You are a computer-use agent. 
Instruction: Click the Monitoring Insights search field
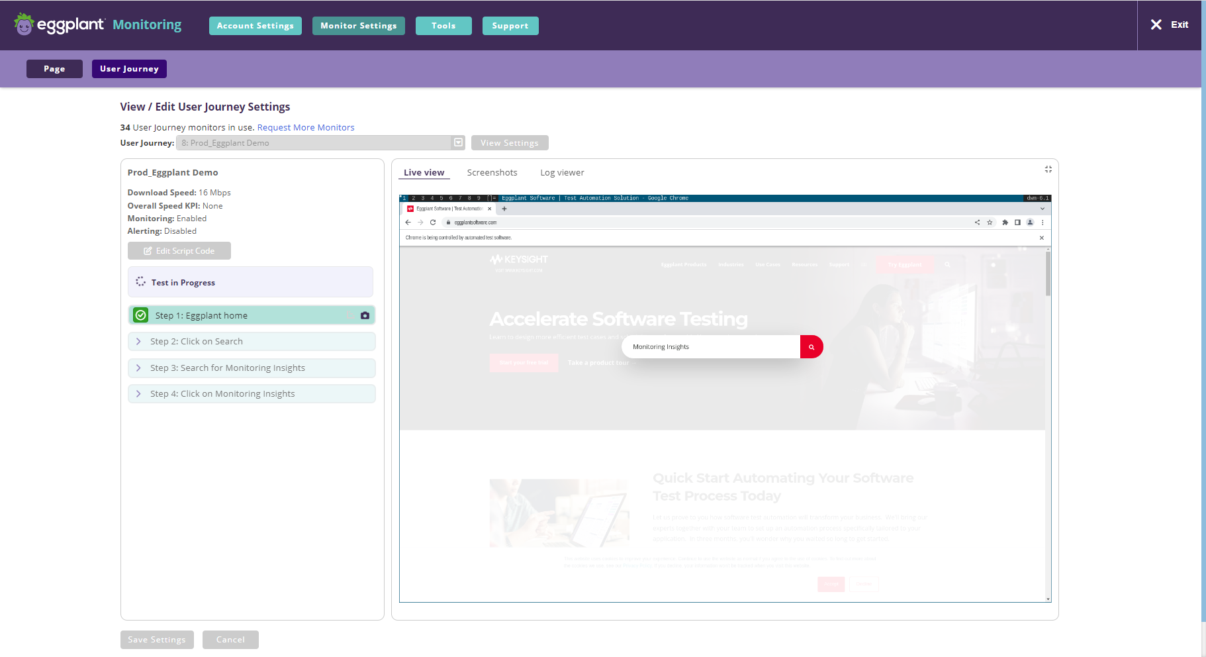[711, 346]
